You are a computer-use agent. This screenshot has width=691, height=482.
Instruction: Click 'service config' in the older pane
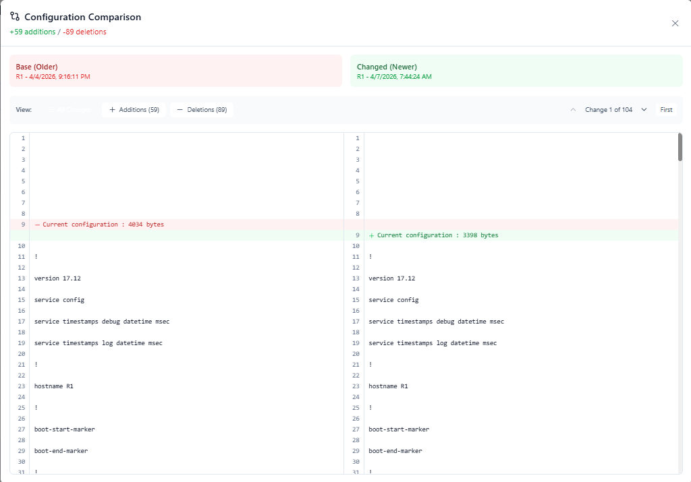click(59, 300)
